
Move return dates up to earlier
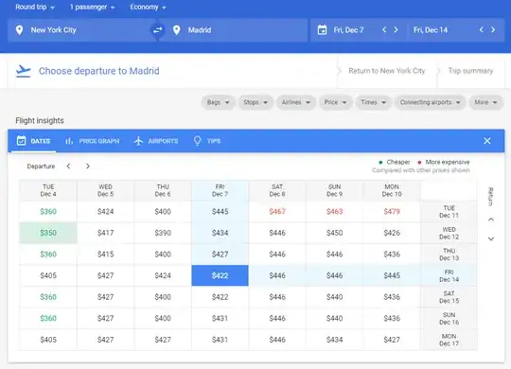click(491, 220)
